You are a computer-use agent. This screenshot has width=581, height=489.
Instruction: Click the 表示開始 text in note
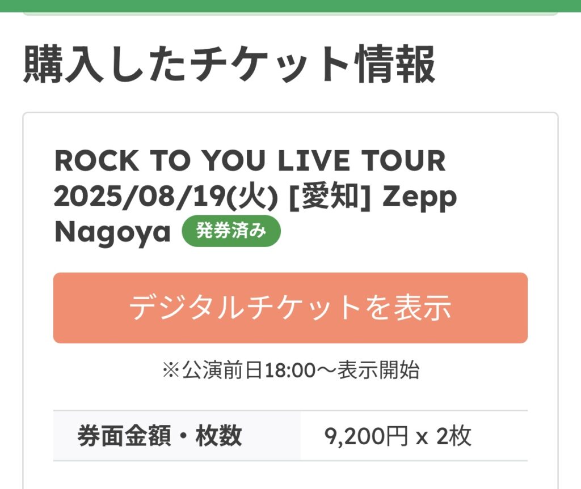[x=378, y=371]
